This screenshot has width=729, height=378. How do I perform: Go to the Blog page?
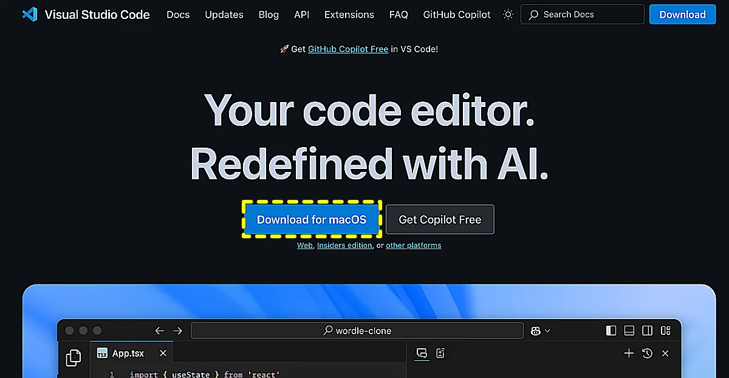(x=269, y=15)
